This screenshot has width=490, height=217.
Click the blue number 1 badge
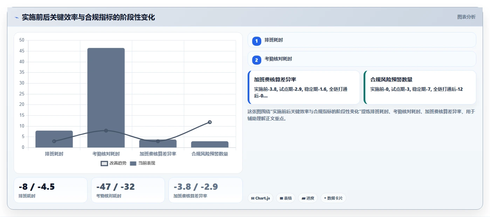[256, 41]
